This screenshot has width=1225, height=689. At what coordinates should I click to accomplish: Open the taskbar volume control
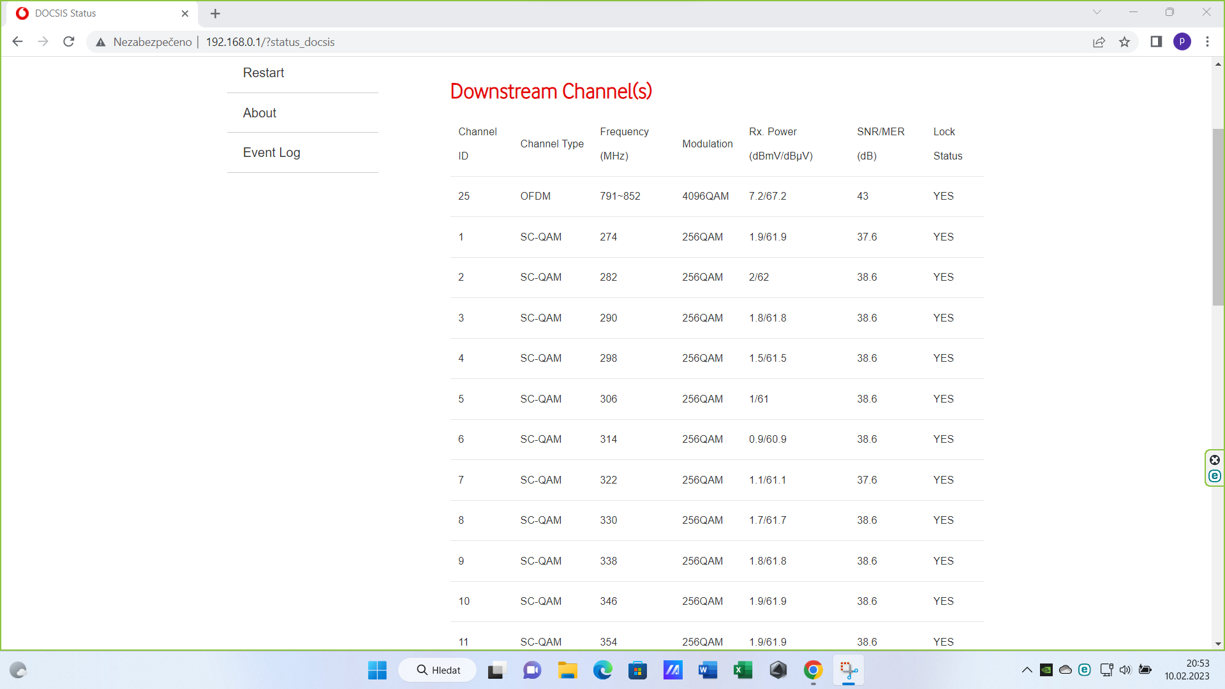click(1125, 670)
